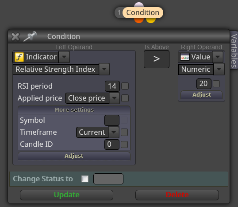The height and width of the screenshot is (207, 238).
Task: Enable the Change Status to checkbox
Action: (x=85, y=179)
